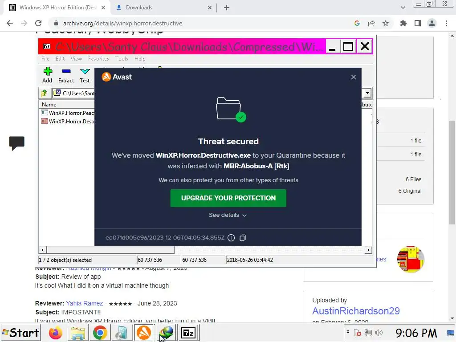The image size is (456, 342).
Task: Select the WinXP.Horror.Peac file row
Action: pyautogui.click(x=68, y=113)
